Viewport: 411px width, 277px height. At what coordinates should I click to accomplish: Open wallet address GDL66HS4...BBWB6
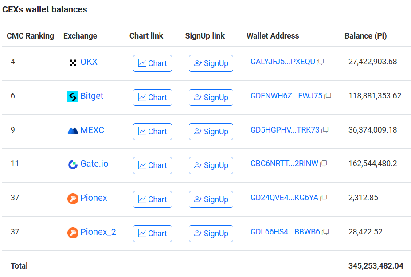(x=285, y=232)
